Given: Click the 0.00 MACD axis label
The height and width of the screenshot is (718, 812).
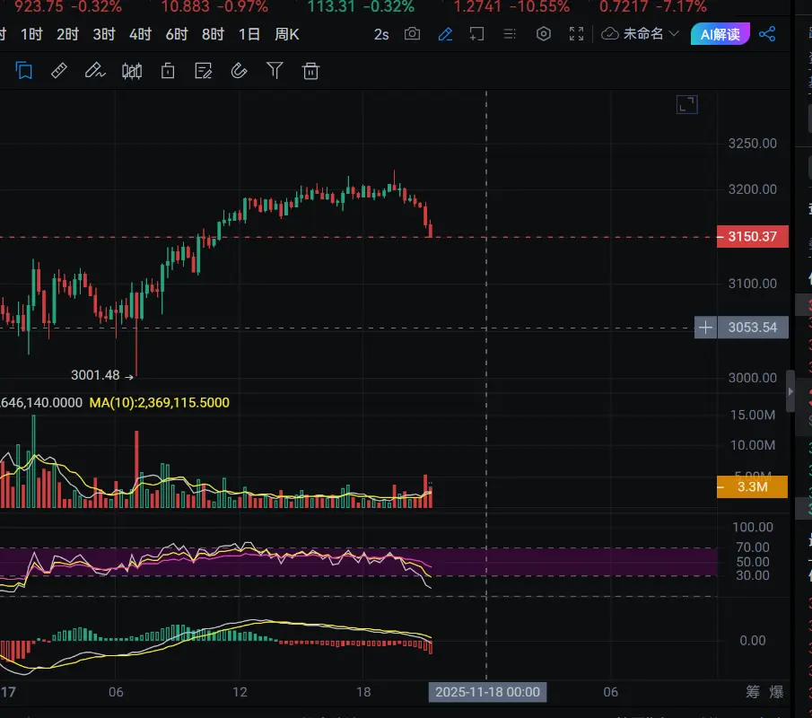Looking at the screenshot, I should pos(753,641).
